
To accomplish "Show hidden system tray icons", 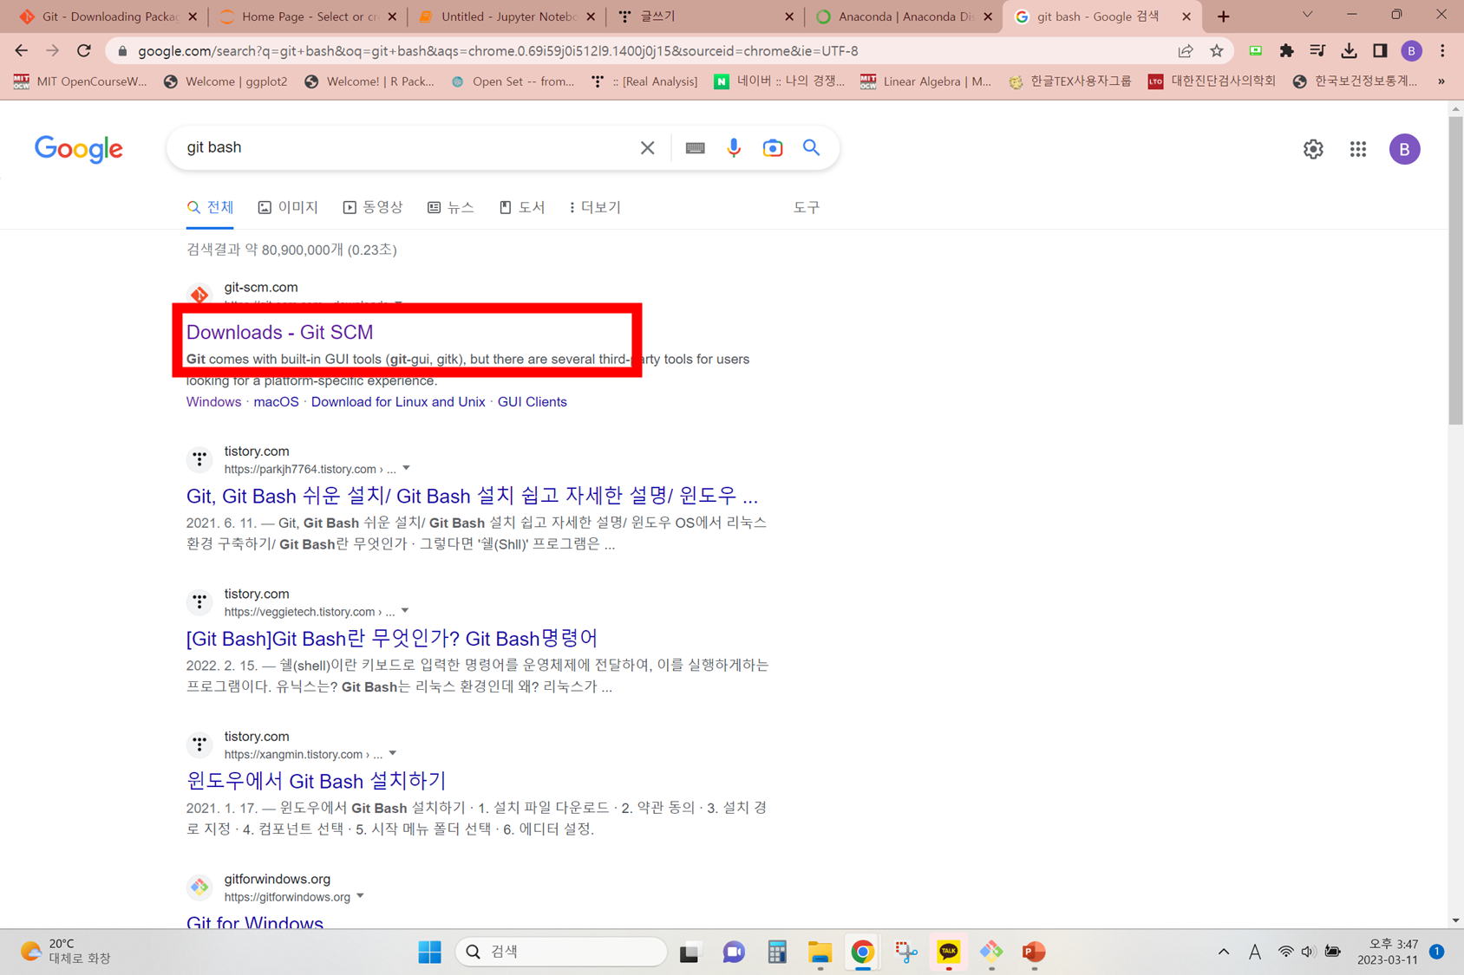I will click(1223, 952).
